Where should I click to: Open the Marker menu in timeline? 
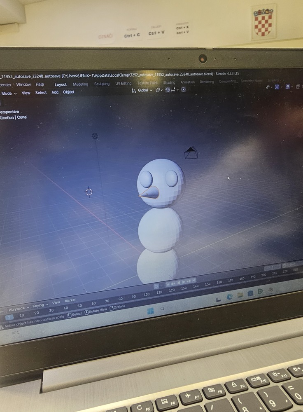(70, 300)
